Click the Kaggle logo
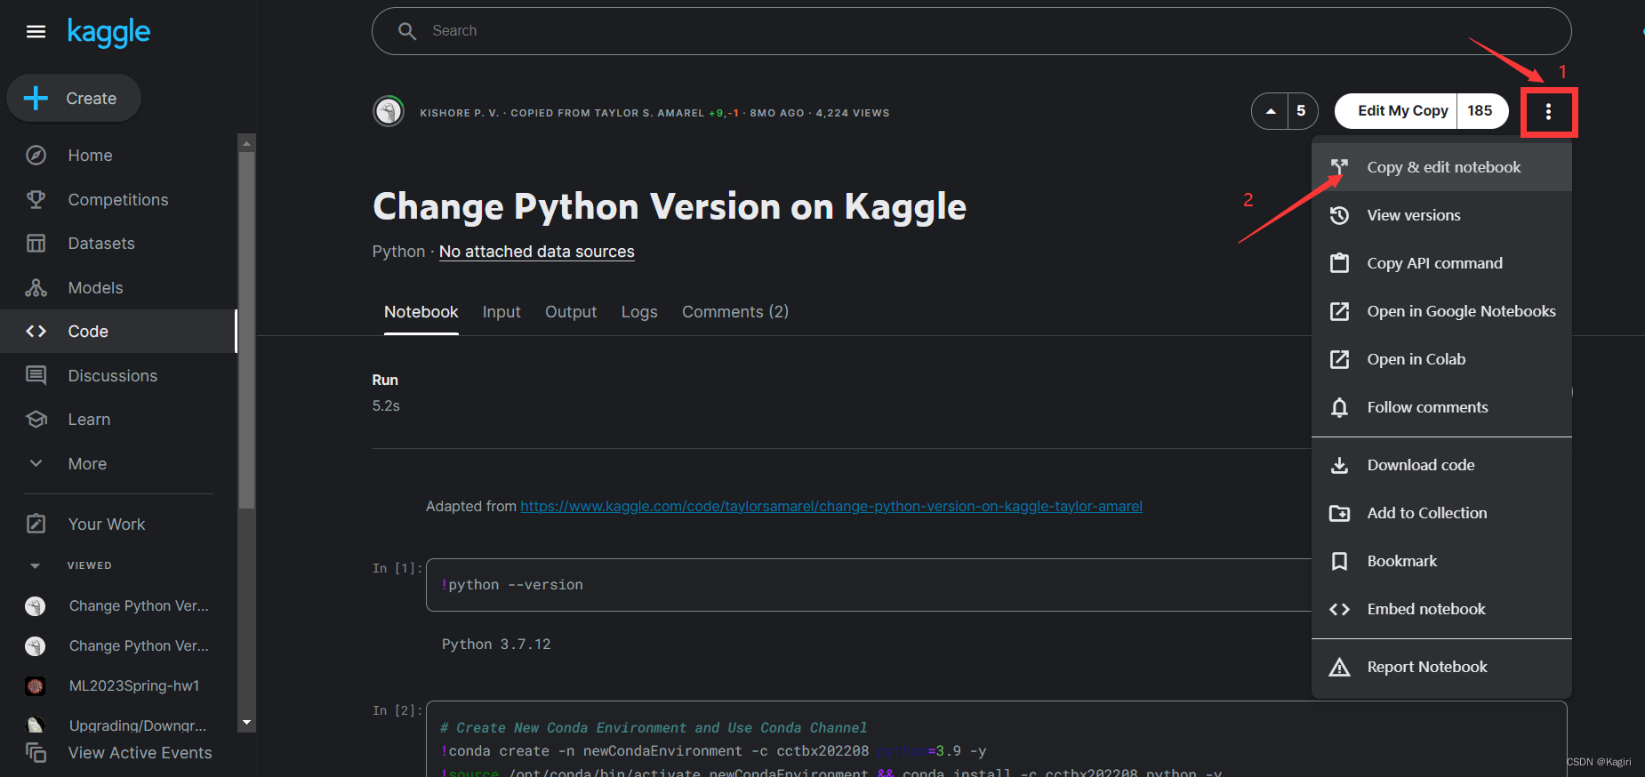Viewport: 1645px width, 777px height. 108,33
